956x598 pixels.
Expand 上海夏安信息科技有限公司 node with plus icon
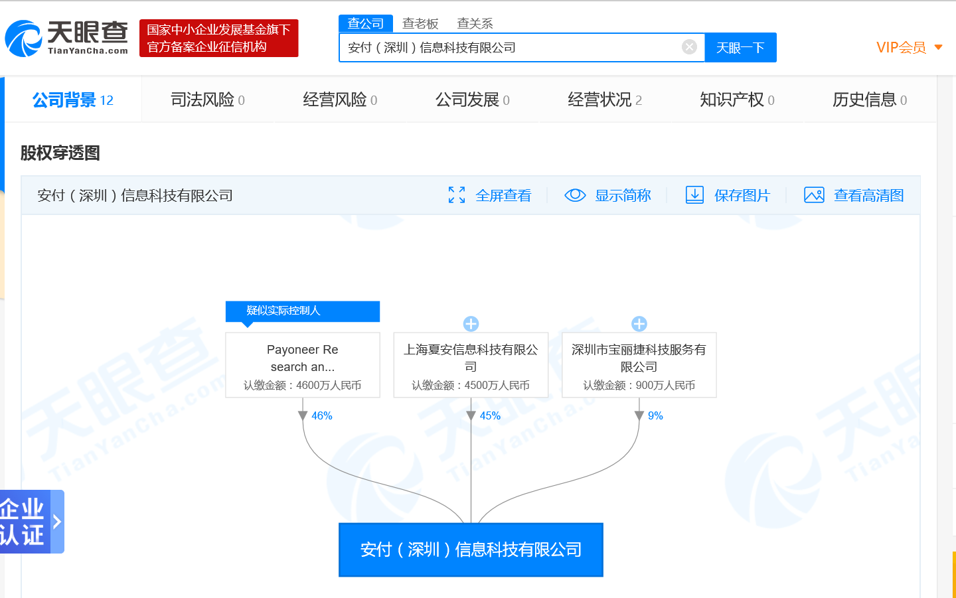pyautogui.click(x=471, y=324)
